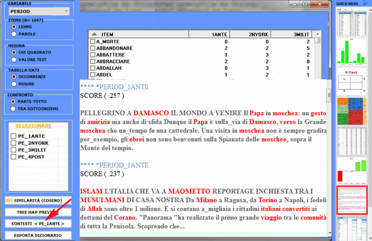The width and height of the screenshot is (372, 241).
Task: Check the PE_1ANTE checkbox
Action: pos(14,136)
